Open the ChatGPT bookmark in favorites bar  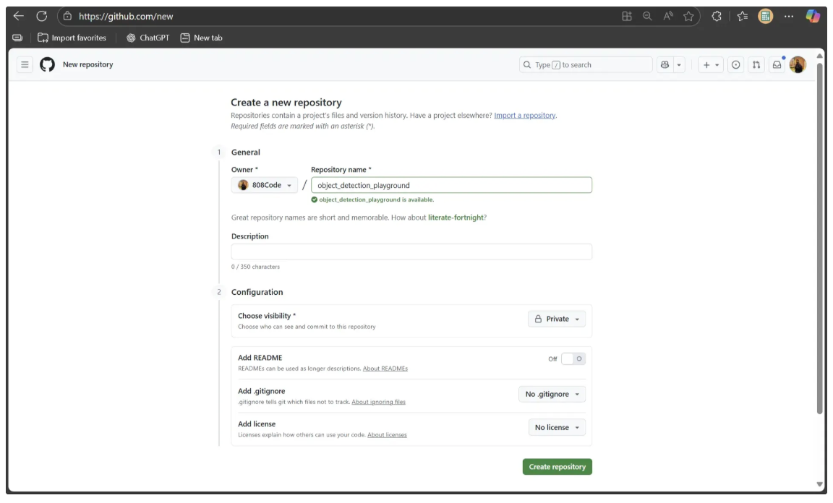[x=148, y=38]
